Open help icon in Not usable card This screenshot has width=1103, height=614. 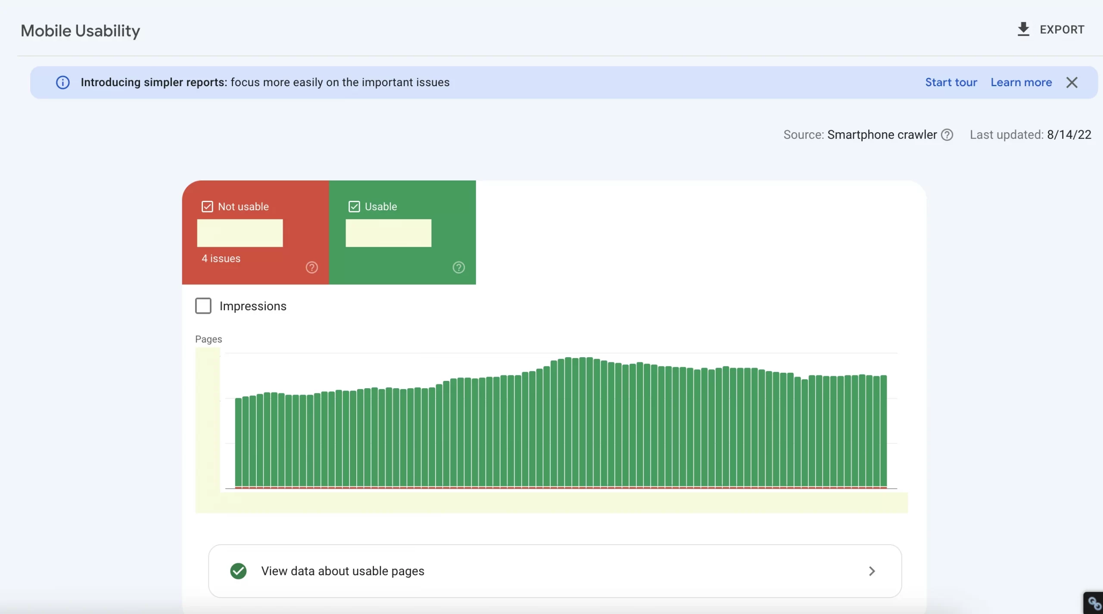(312, 268)
